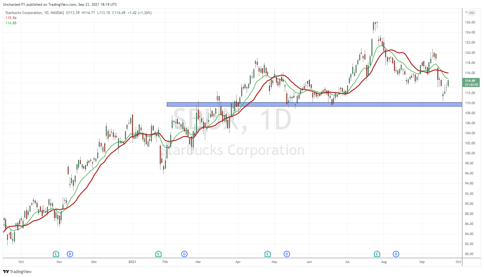484x277 pixels.
Task: Click the 126.00 price axis label
Action: coord(470,22)
